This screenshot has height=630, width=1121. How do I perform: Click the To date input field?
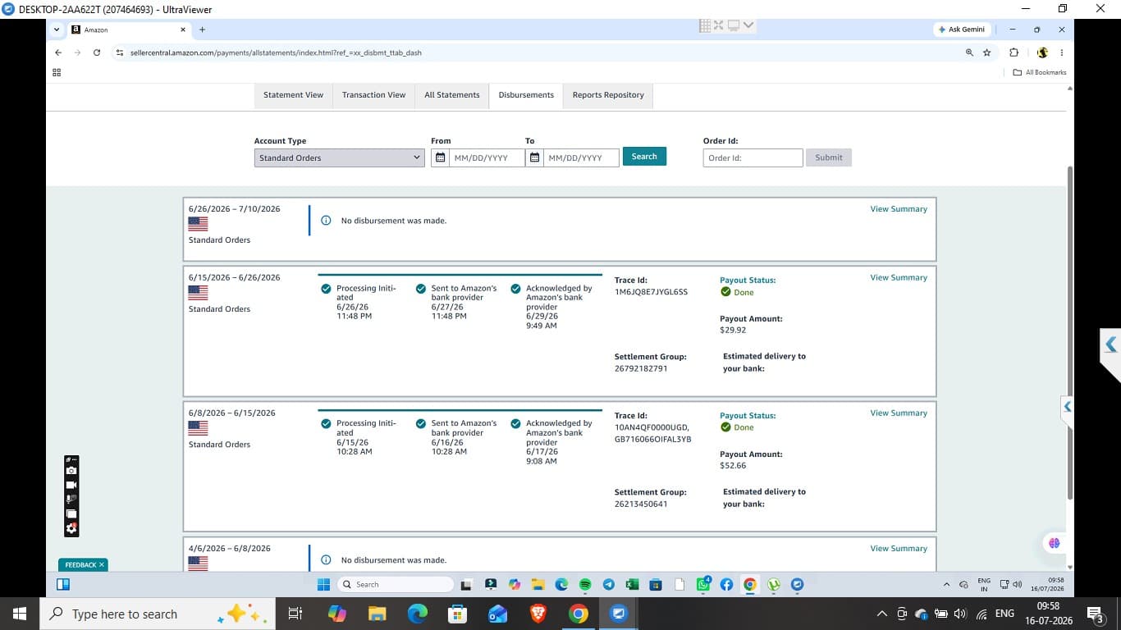[582, 157]
